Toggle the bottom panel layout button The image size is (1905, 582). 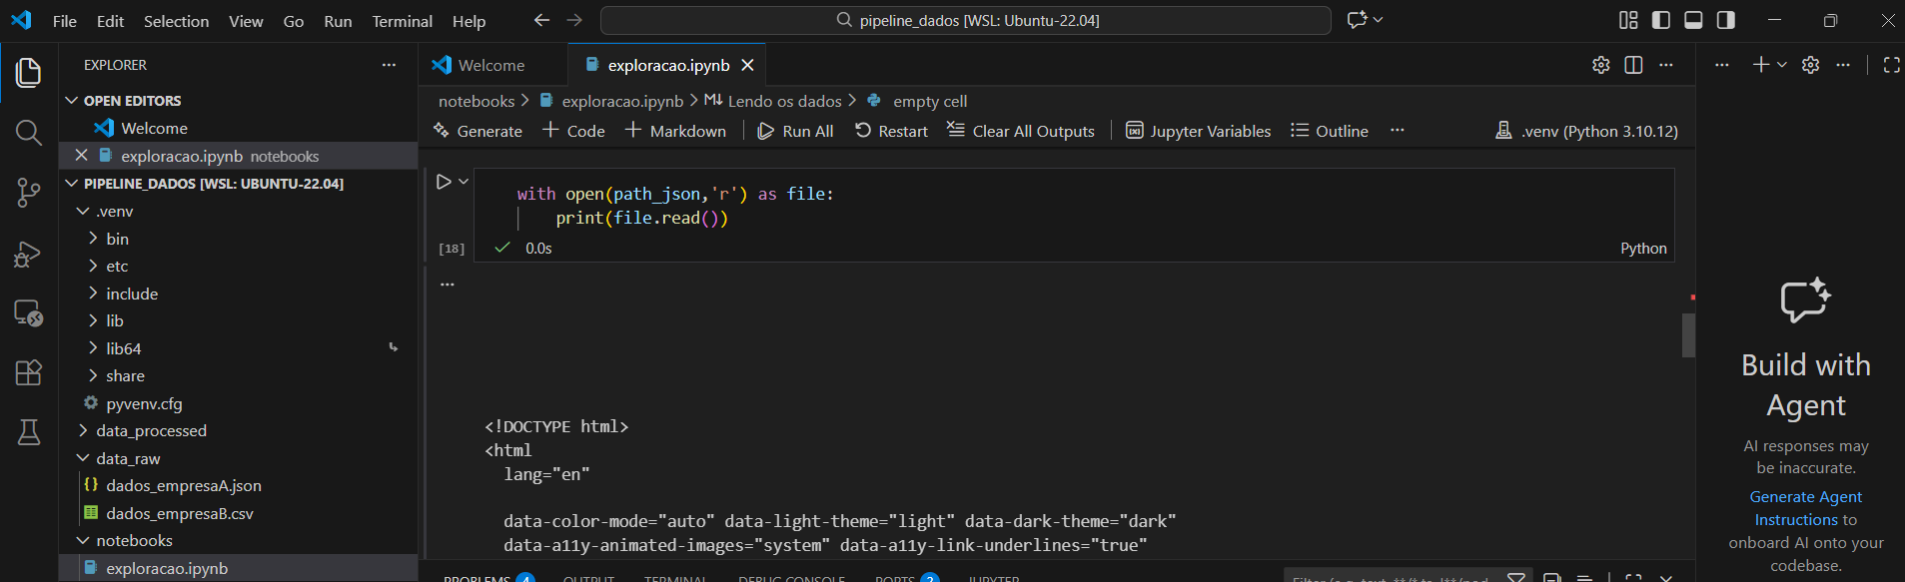[x=1693, y=20]
